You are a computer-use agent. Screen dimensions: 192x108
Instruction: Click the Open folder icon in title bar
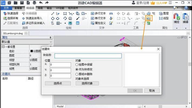[16, 3]
